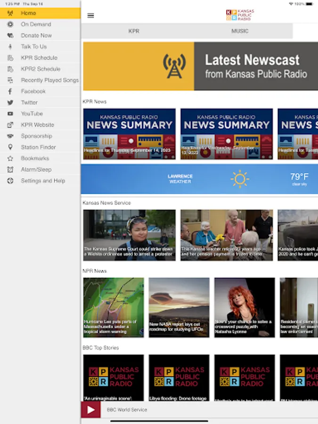Click the Alarm/Sleep clock icon
The width and height of the screenshot is (318, 424).
pos(10,170)
